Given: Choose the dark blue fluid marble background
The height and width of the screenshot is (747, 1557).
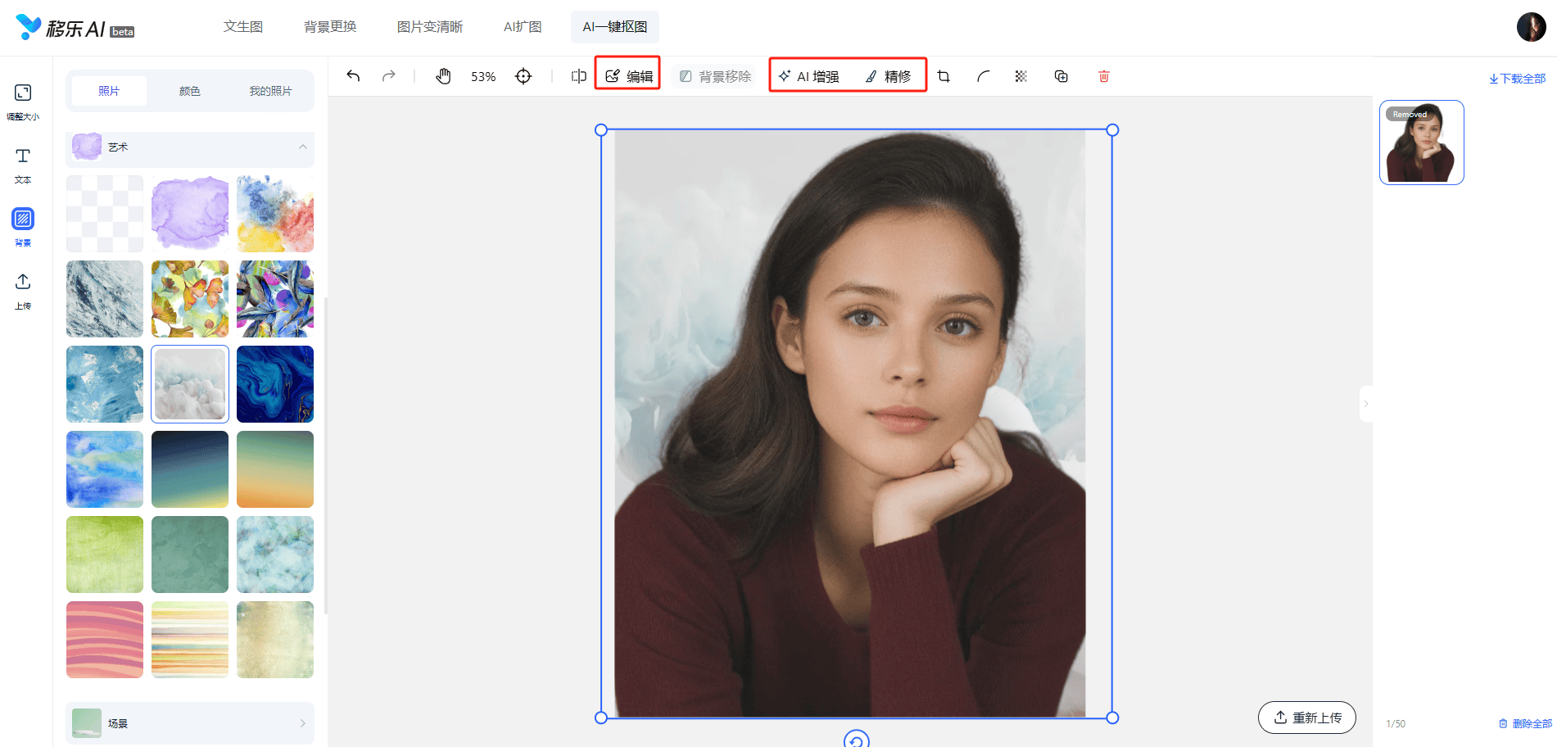Looking at the screenshot, I should point(275,384).
